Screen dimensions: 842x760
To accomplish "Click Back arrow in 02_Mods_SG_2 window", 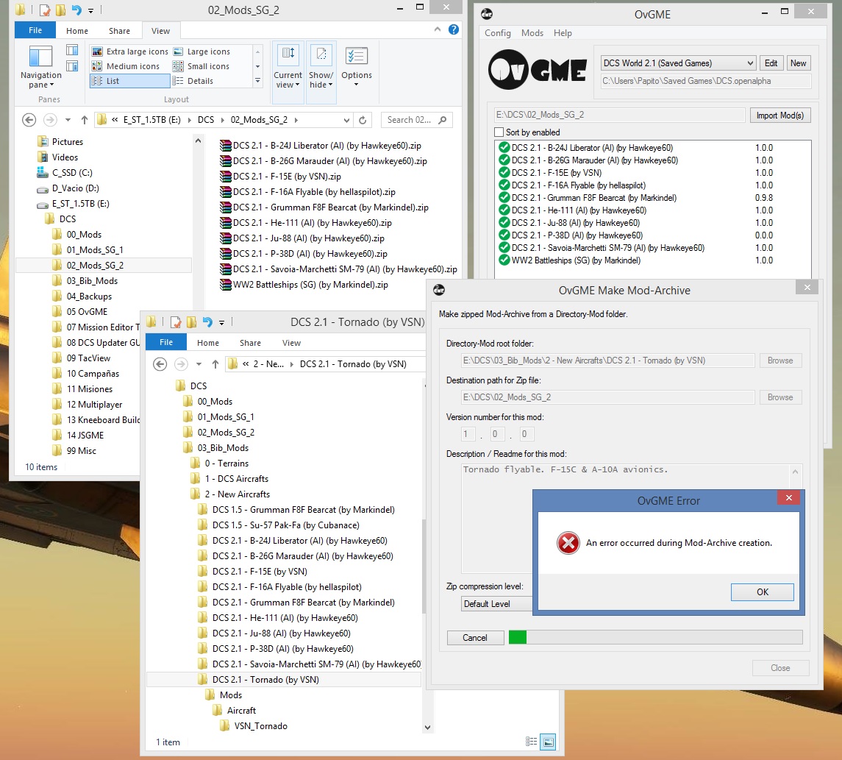I will click(x=29, y=120).
